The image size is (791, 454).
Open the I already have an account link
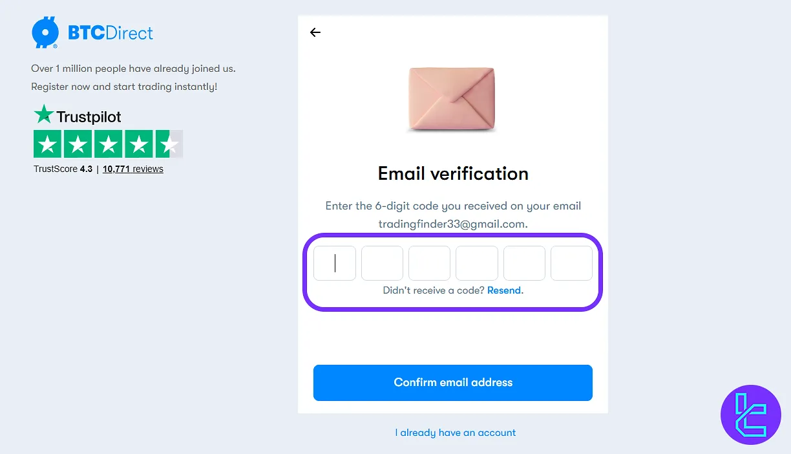(x=456, y=433)
